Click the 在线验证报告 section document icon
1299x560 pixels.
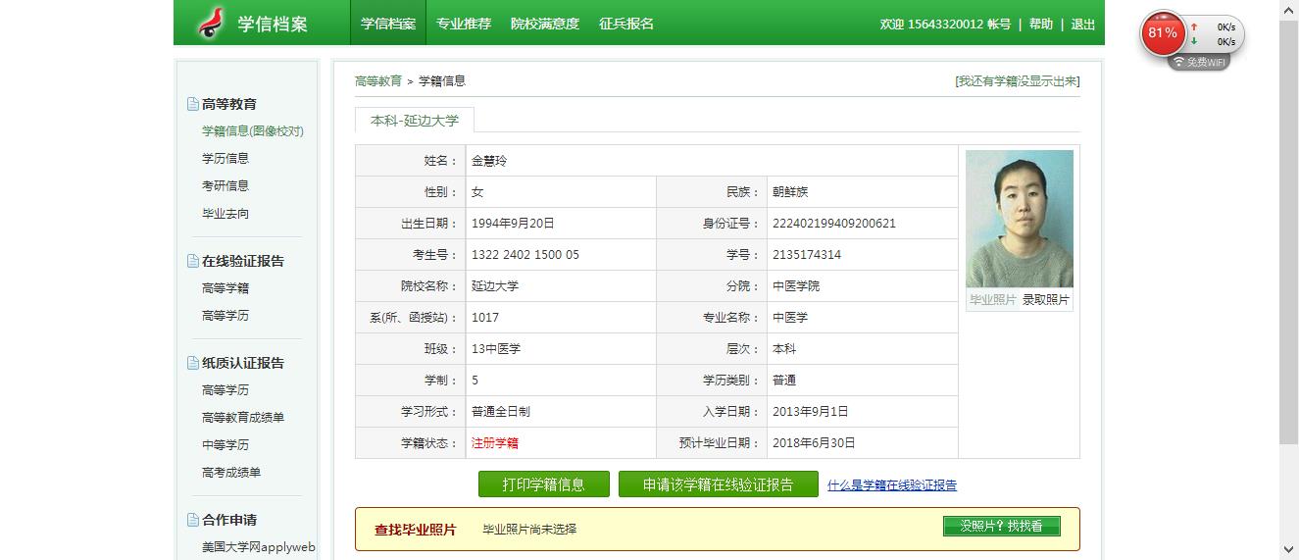coord(193,261)
